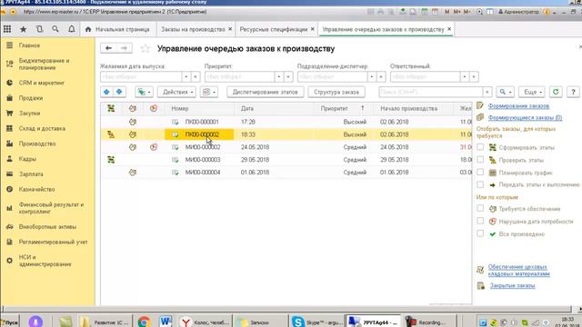The image size is (582, 327).
Task: Open the Yandex browser taskbar item
Action: [206, 322]
